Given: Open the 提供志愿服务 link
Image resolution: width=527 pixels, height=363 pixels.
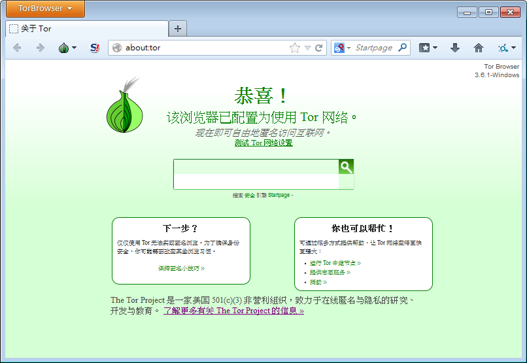Looking at the screenshot, I should pyautogui.click(x=330, y=272).
